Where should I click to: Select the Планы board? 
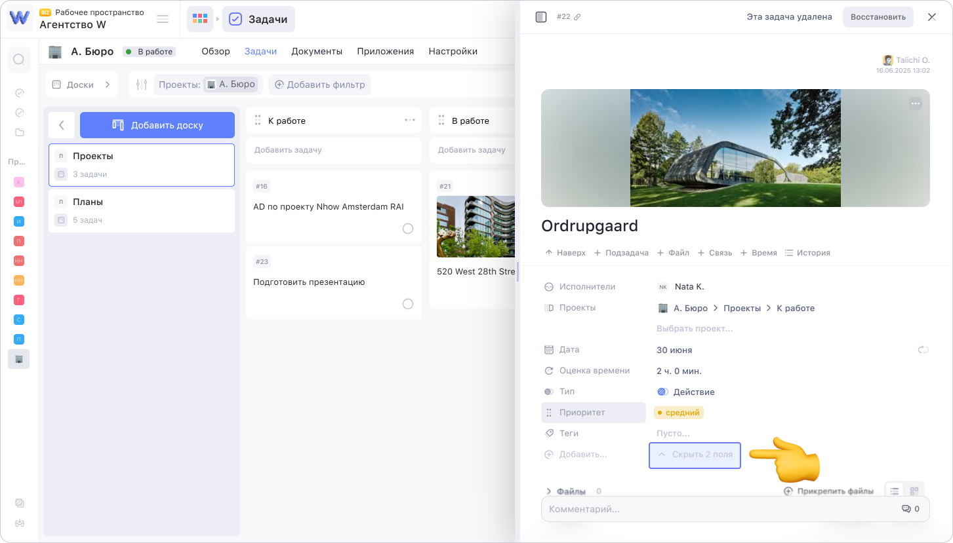coord(142,211)
